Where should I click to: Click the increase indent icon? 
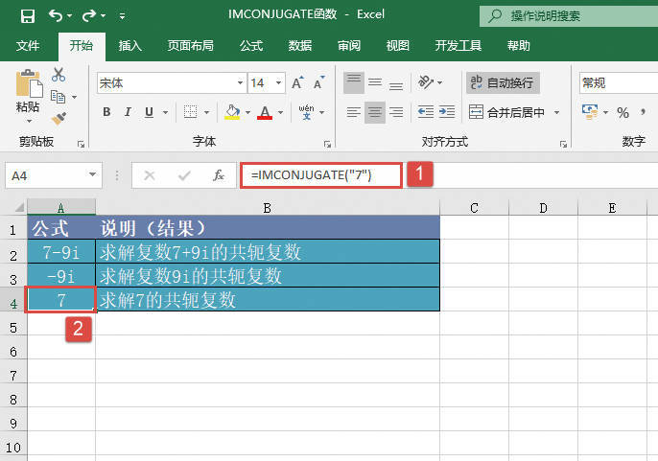point(450,112)
